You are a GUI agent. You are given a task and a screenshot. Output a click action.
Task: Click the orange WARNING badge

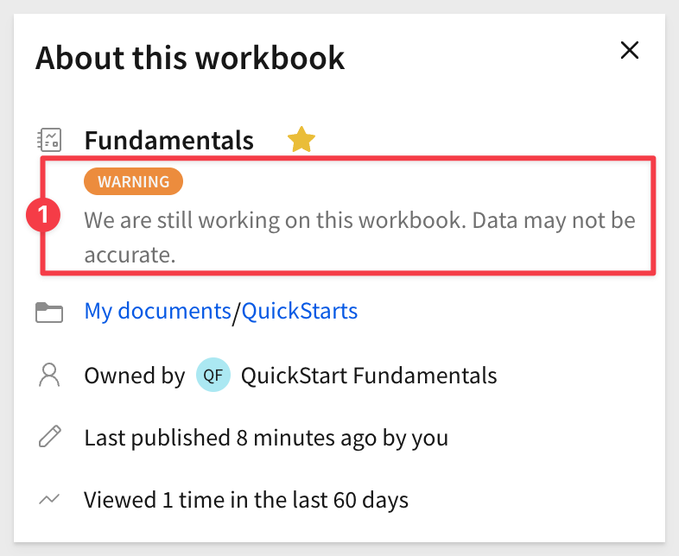[133, 181]
